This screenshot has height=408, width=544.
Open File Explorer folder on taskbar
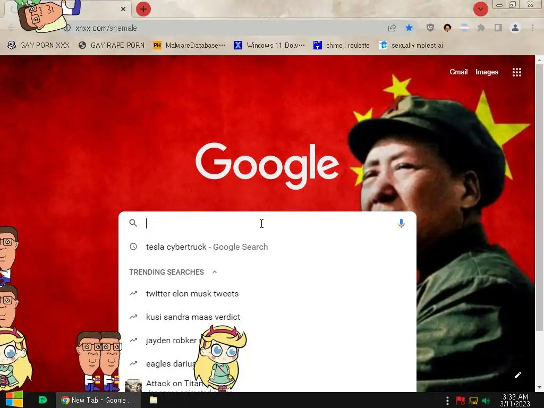pos(154,400)
